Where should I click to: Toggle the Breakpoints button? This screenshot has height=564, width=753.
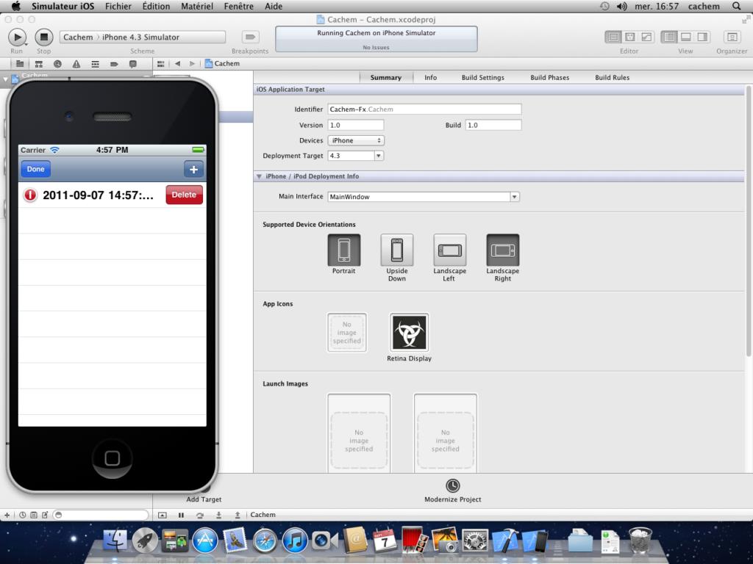click(250, 37)
